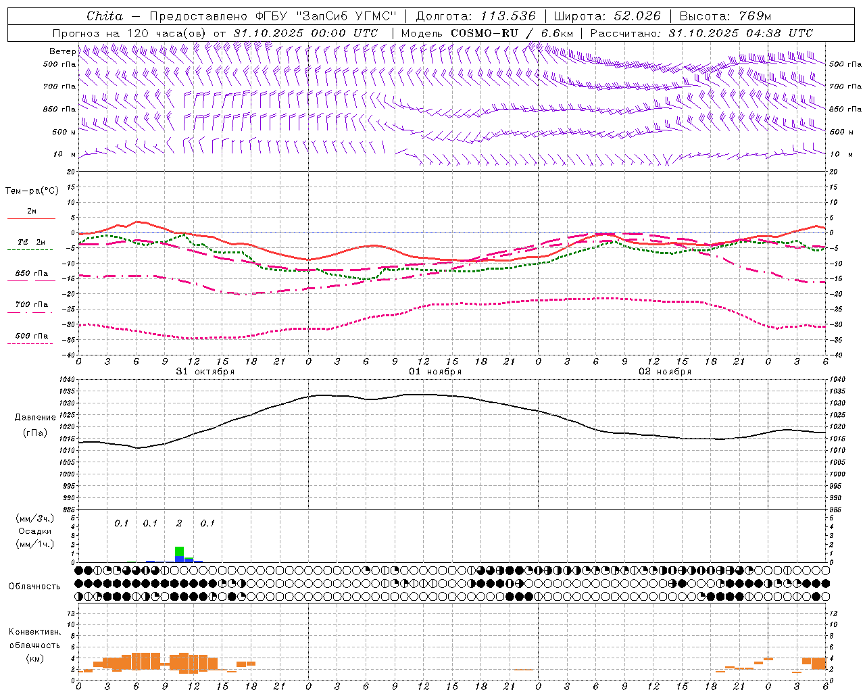This screenshot has width=865, height=692.
Task: Click the "2" precipitation amount value
Action: point(179,524)
